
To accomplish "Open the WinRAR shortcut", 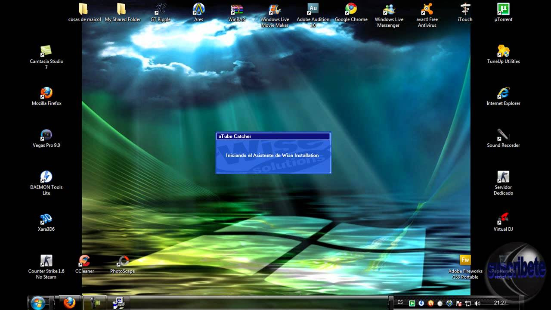I will click(x=237, y=12).
